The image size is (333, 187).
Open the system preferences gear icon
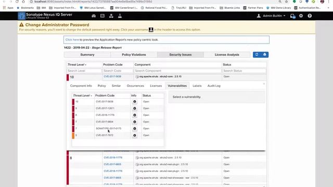coord(301,16)
